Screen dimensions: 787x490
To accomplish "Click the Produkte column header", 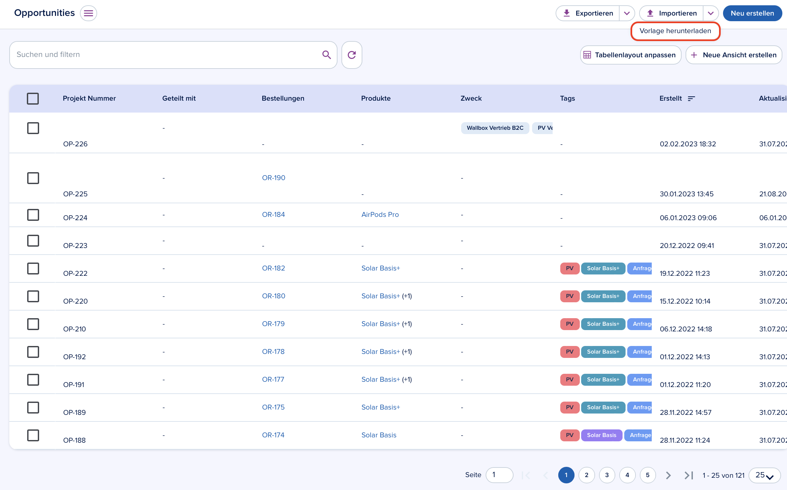I will click(376, 98).
